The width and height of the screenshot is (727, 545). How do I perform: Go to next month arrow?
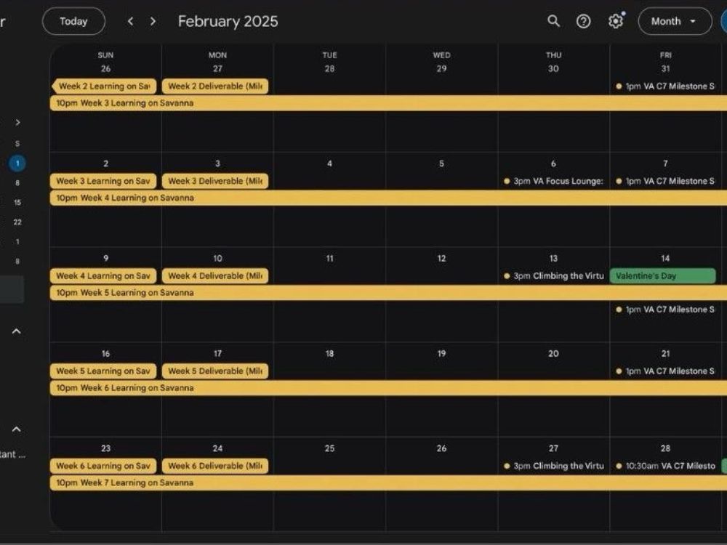(153, 21)
